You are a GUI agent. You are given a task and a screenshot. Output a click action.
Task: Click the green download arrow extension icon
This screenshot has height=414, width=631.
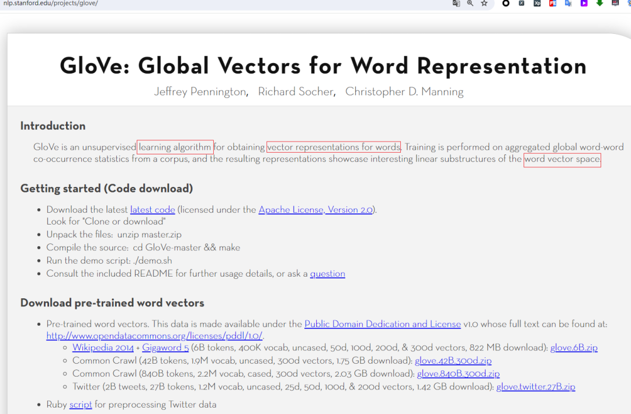(599, 4)
